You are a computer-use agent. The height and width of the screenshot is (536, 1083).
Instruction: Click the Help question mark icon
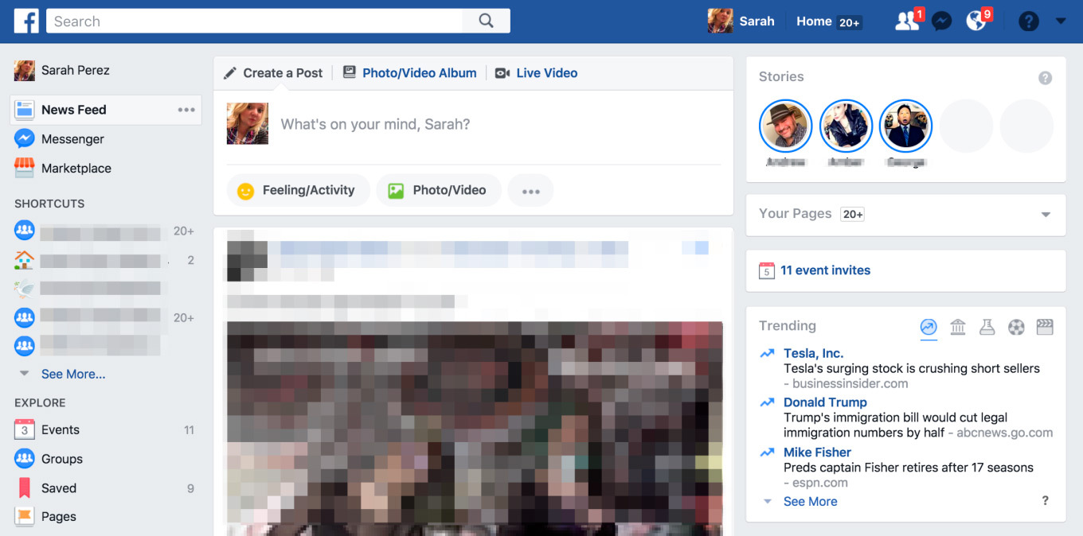point(1029,21)
